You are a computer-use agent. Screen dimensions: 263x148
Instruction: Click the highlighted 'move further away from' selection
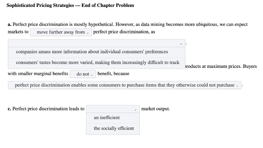tap(61, 32)
